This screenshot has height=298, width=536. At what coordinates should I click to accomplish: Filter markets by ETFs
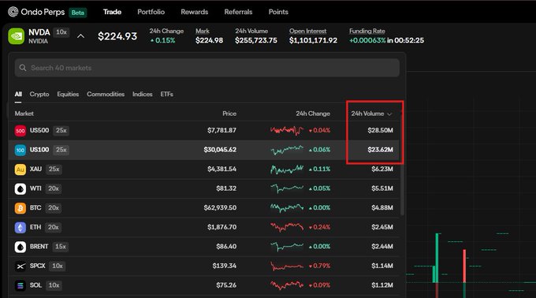(167, 94)
